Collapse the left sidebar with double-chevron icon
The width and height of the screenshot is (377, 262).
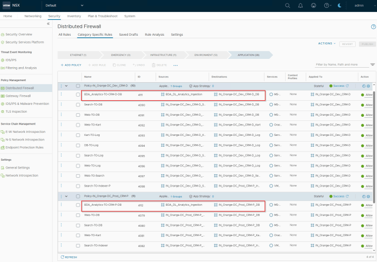coord(48,24)
